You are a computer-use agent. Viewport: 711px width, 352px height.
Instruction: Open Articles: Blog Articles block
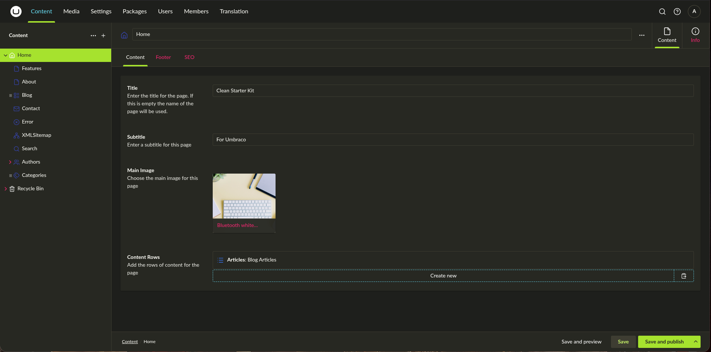(453, 260)
